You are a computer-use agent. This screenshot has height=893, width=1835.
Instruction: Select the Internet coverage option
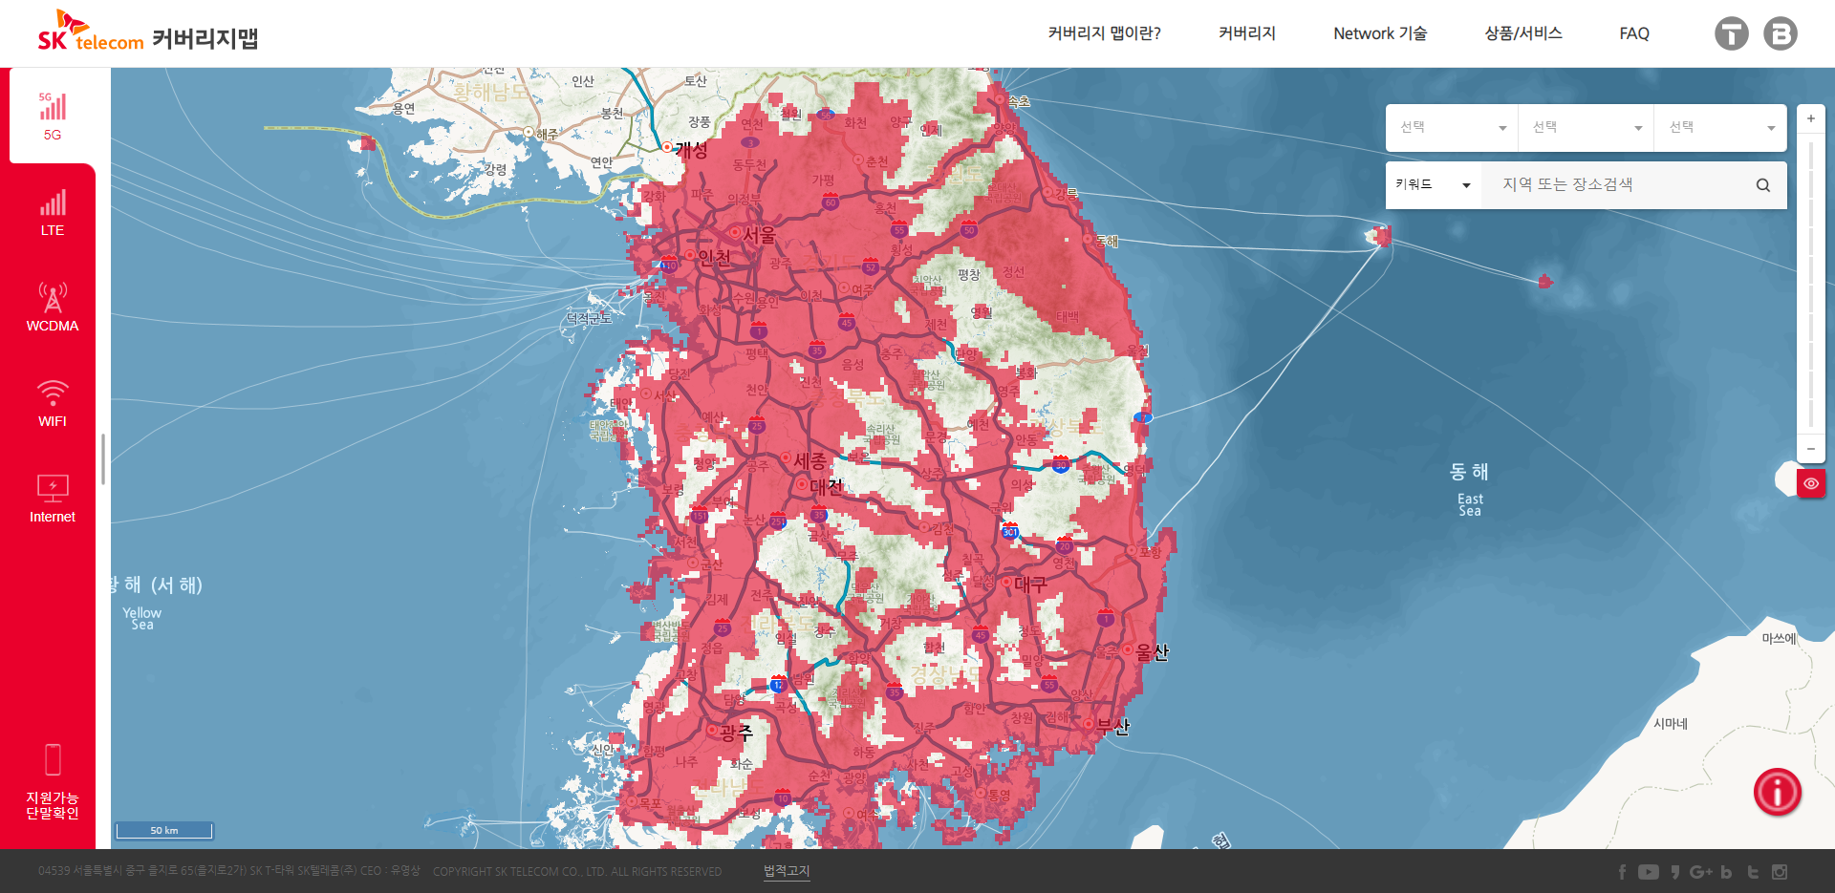(53, 499)
